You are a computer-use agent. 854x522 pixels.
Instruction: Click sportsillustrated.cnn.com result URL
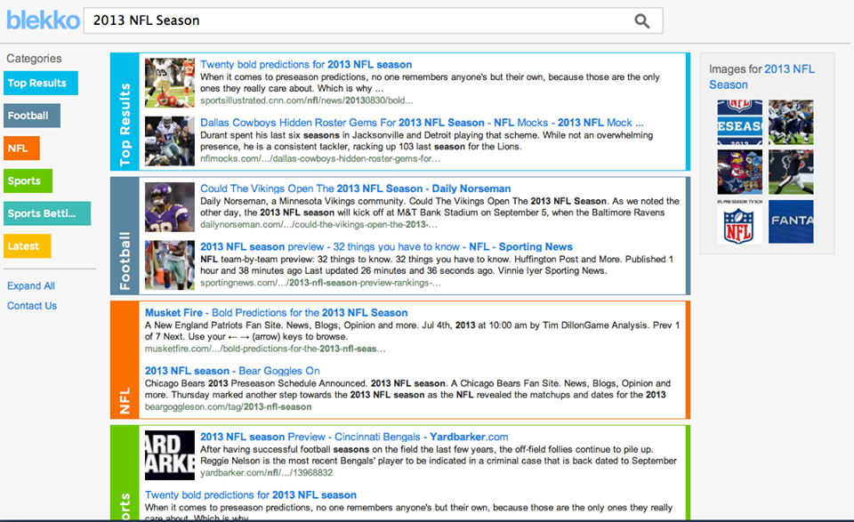coord(307,100)
